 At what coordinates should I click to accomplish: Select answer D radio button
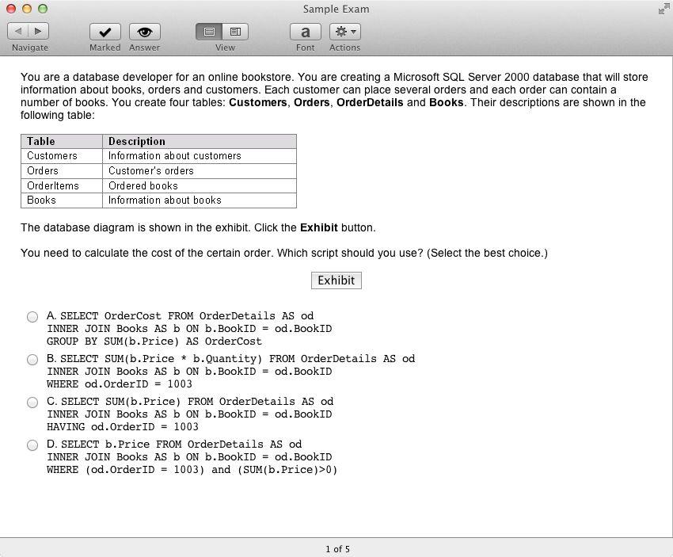32,445
